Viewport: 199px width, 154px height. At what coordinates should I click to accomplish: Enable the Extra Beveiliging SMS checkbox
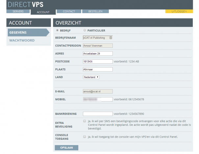click(x=85, y=121)
